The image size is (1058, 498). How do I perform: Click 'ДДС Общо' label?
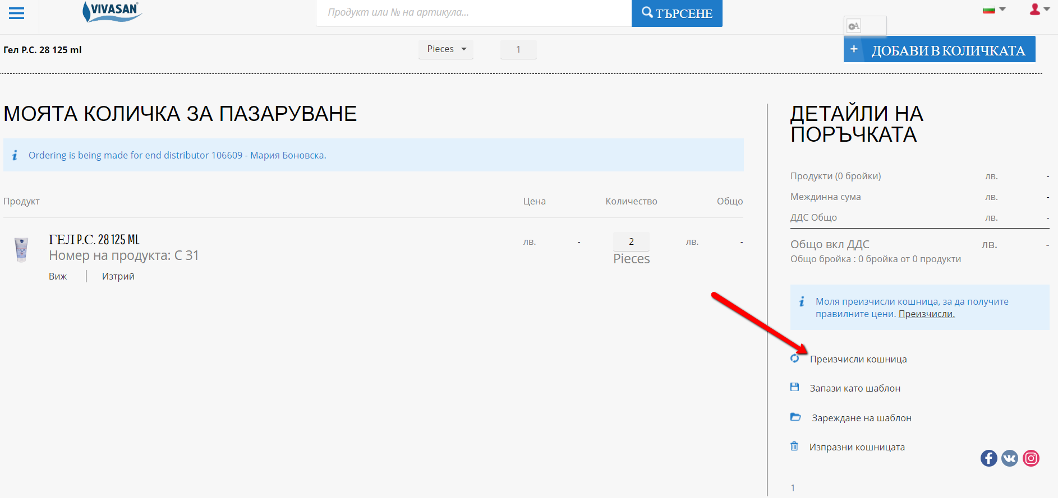coord(813,217)
